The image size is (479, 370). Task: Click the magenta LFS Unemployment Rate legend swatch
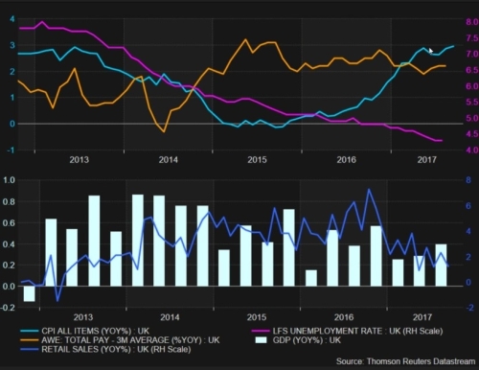tap(261, 332)
